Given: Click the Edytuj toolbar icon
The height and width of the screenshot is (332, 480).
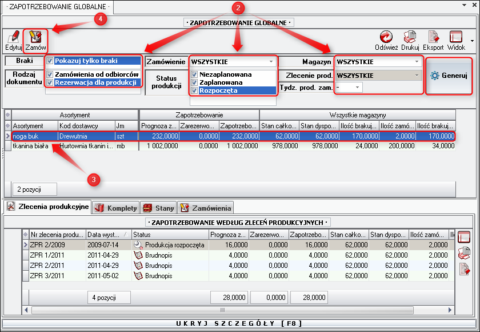Looking at the screenshot, I should [13, 38].
